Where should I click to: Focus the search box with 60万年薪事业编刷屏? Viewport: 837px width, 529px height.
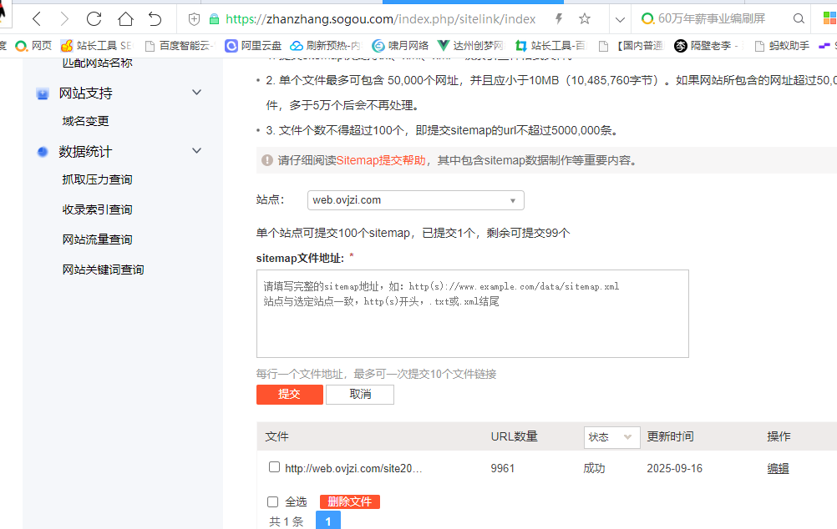712,18
